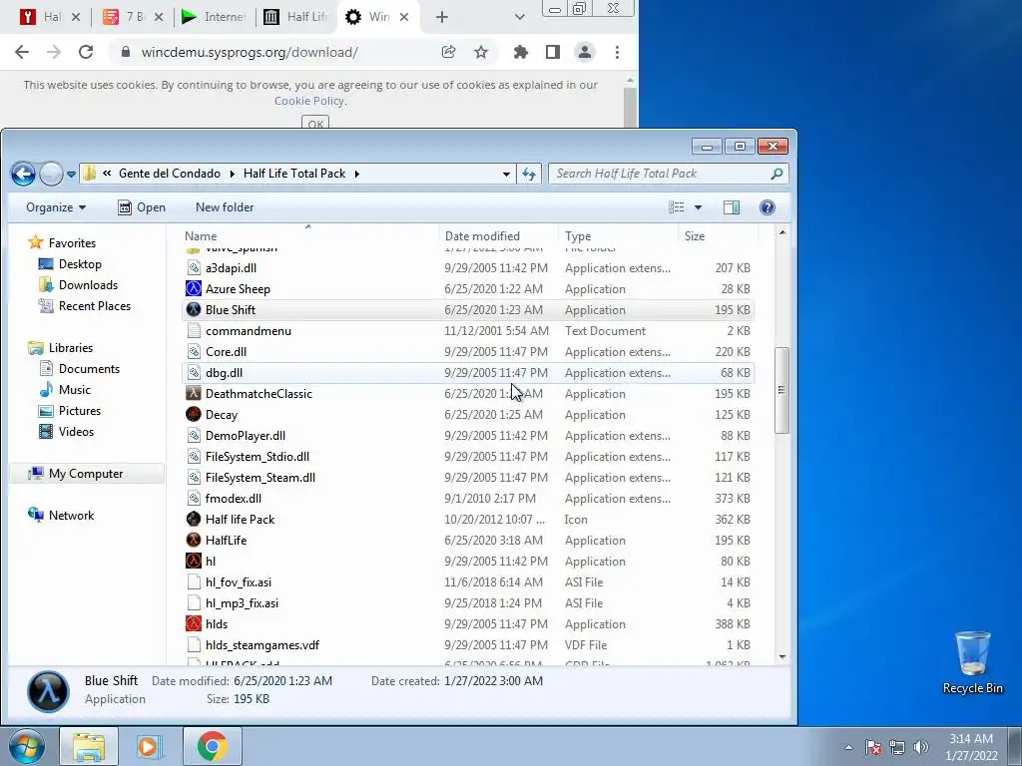The height and width of the screenshot is (766, 1022).
Task: Sort files by Type column header
Action: point(578,235)
